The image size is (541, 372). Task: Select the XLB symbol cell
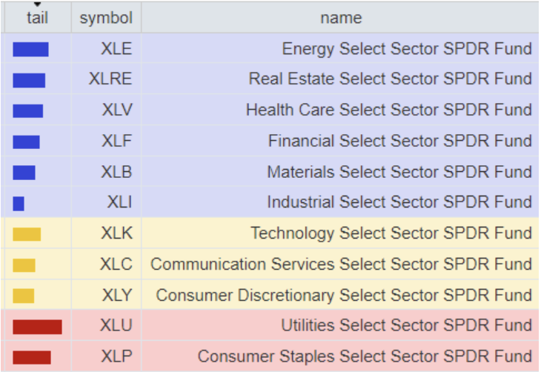tap(117, 172)
